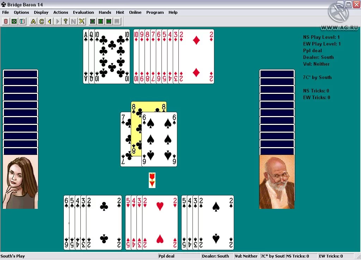The width and height of the screenshot is (361, 260).
Task: Click the grayed-out last toolbar icon
Action: 117,22
